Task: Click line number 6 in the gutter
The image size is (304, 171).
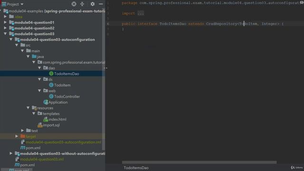Action: (x=108, y=24)
